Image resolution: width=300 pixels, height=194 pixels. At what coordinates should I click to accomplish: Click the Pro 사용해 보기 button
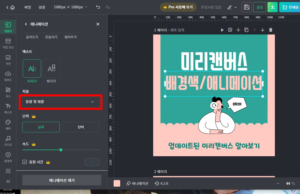(178, 7)
